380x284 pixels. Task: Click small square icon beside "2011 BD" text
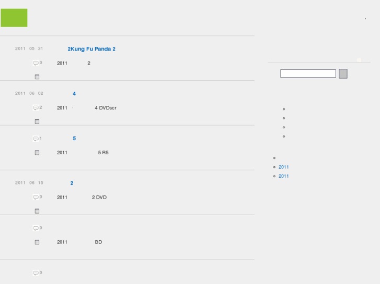(37, 242)
